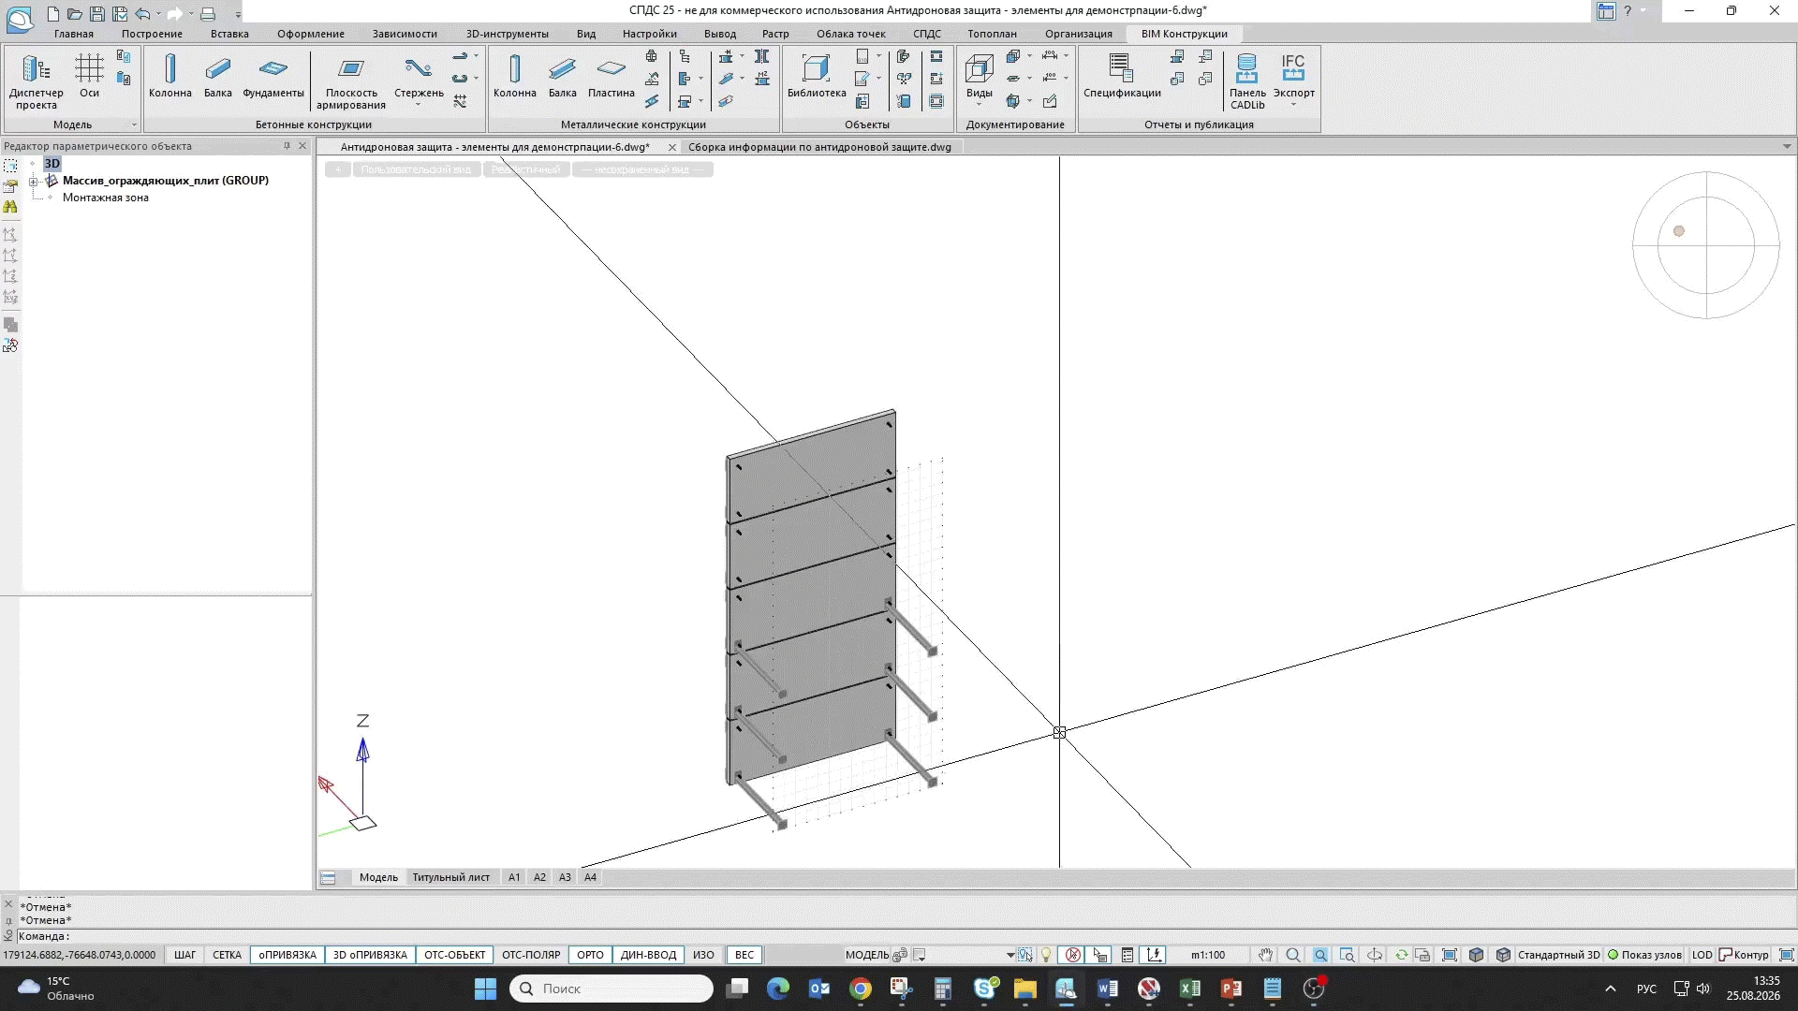Toggle ОРТО orthogonal mode

tap(590, 955)
